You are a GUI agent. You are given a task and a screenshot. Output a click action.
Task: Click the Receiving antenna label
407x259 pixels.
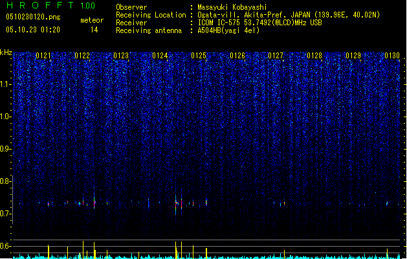pyautogui.click(x=149, y=30)
